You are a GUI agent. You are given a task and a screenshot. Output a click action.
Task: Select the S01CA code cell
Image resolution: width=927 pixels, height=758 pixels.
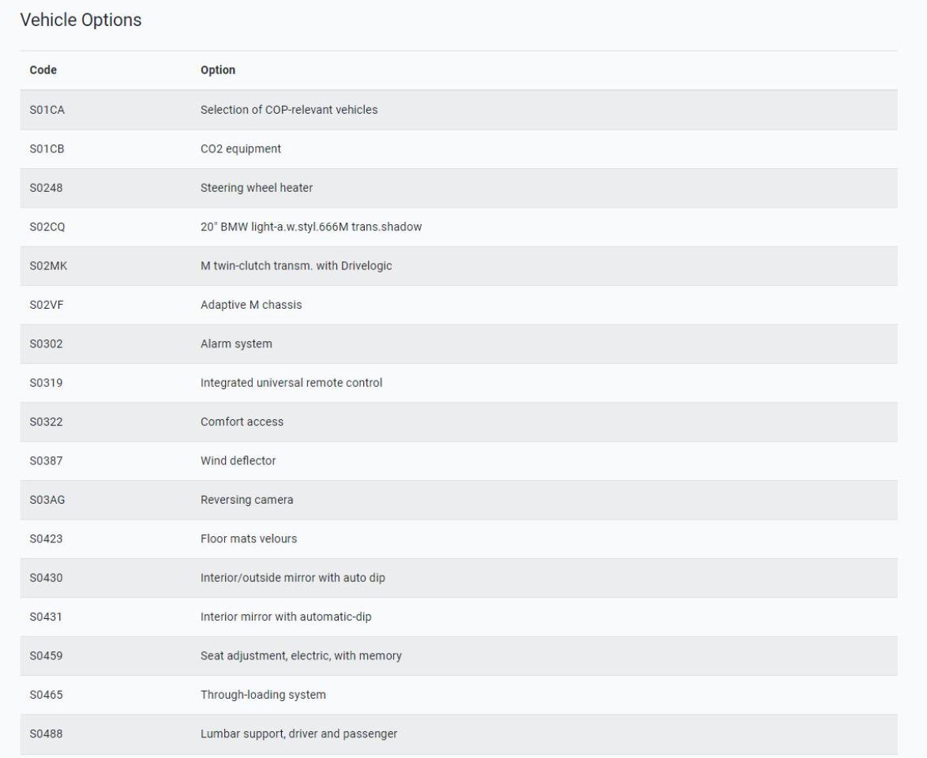(47, 110)
